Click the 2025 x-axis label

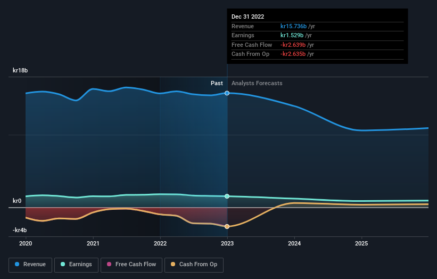coord(361,243)
